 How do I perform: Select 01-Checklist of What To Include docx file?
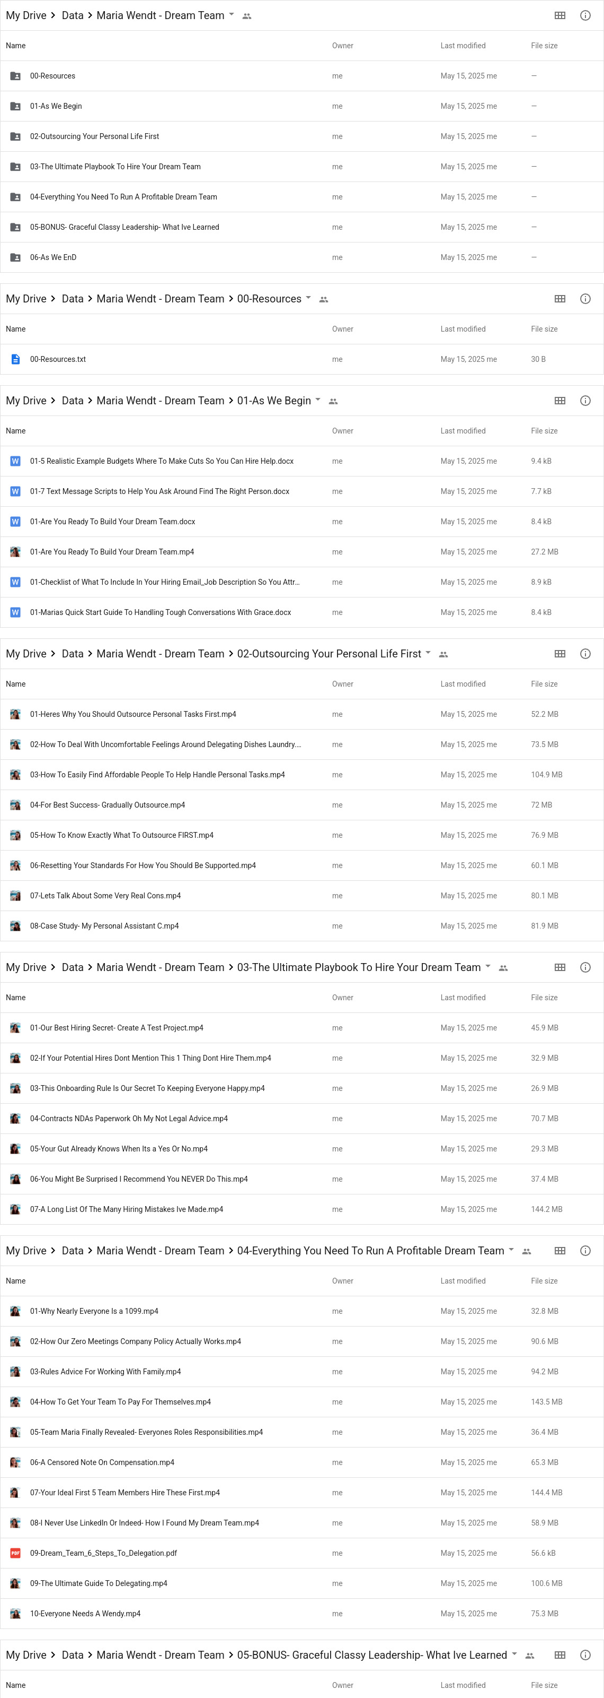302,582
